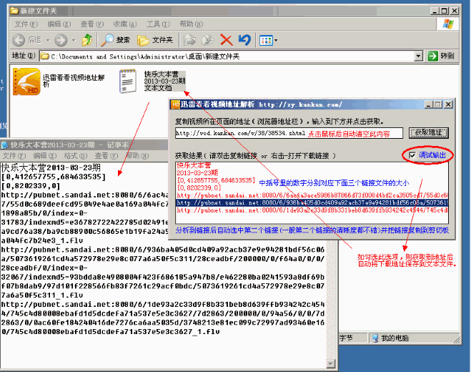Open the 格式(O) menu in Notepad
Image resolution: width=471 pixels, height=372 pixels.
tap(71, 155)
